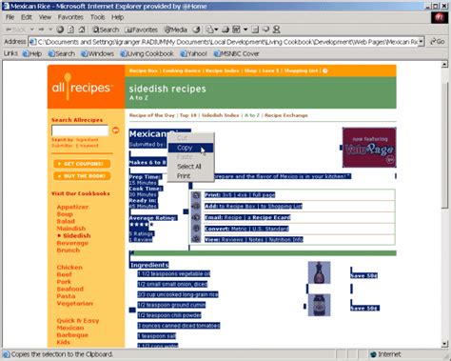Click the Internet zone status icon
Viewport: 451px width, 361px height.
[x=374, y=354]
